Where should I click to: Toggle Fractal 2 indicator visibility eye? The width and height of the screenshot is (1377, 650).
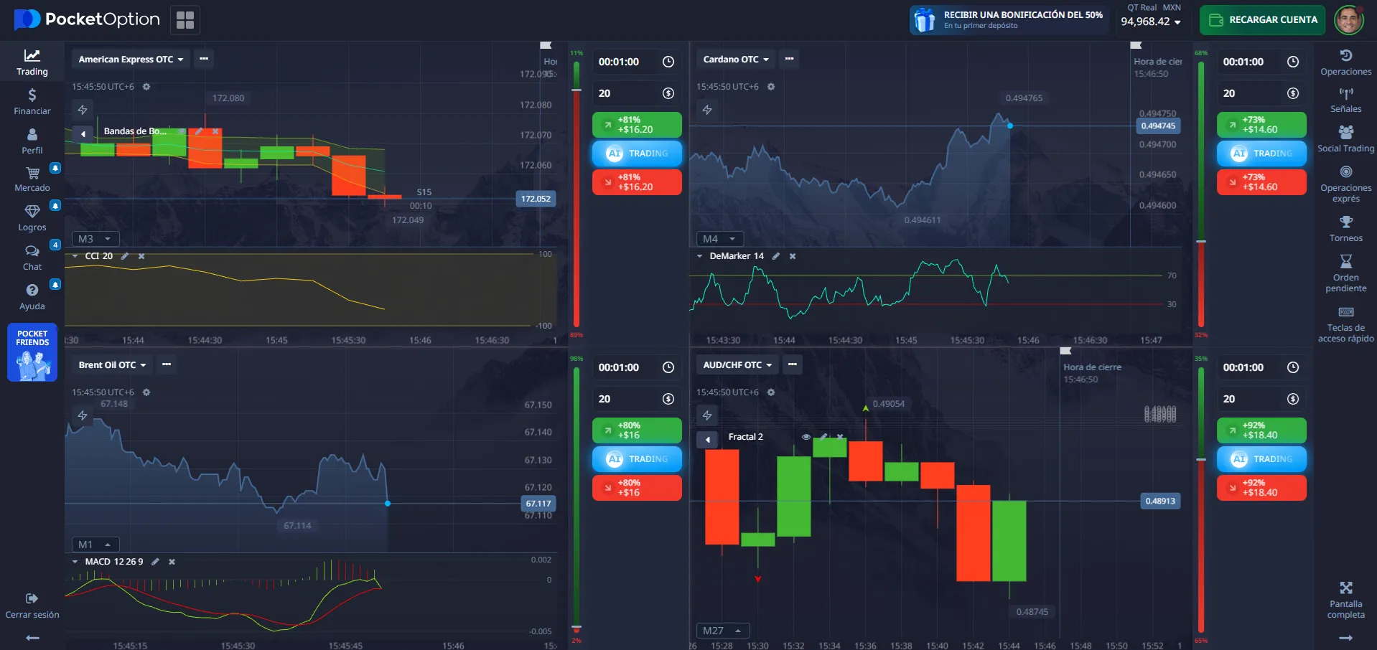tap(806, 437)
